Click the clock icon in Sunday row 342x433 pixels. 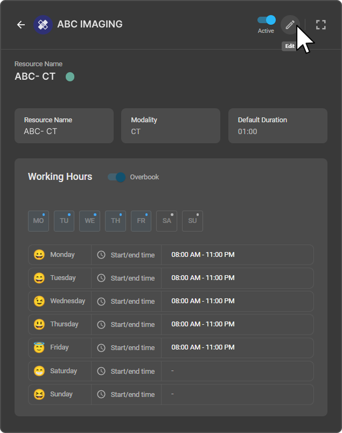pos(101,394)
